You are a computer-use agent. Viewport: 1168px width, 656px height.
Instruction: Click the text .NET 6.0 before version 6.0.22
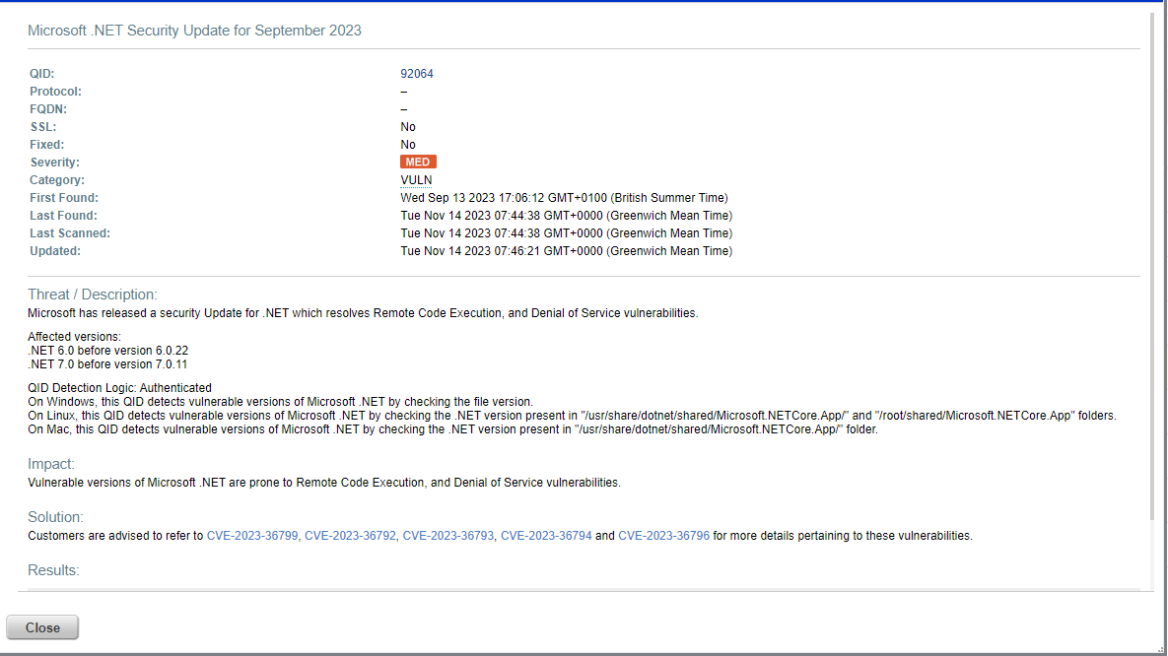click(108, 351)
